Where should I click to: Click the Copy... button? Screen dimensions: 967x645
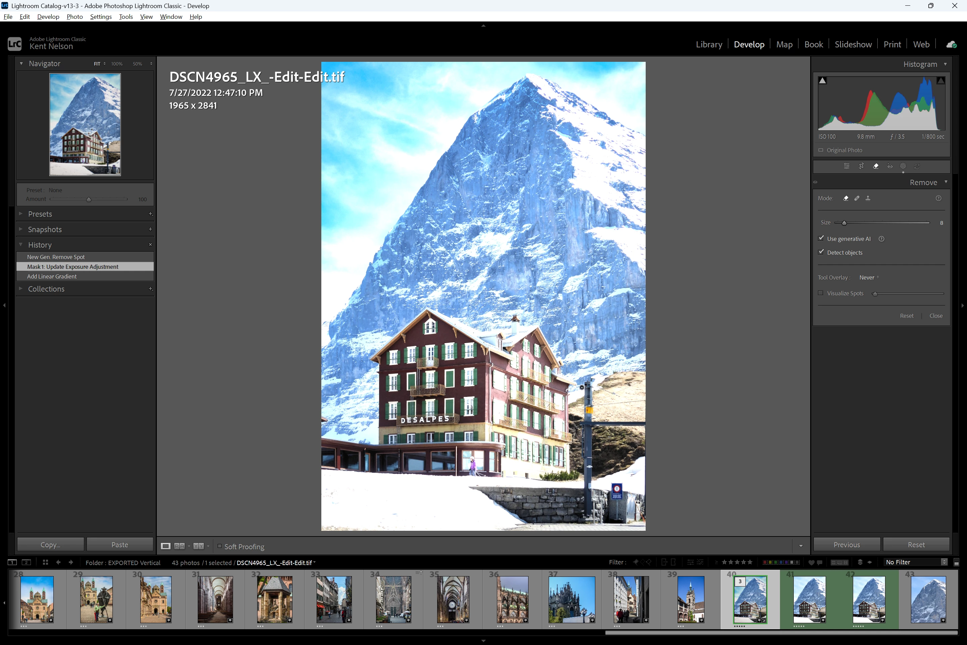click(50, 545)
